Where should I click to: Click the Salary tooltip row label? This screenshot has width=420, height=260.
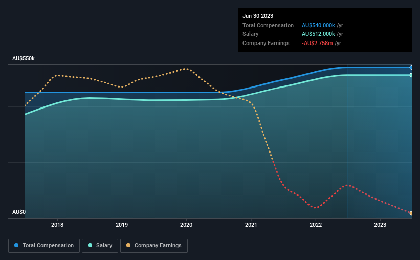click(x=251, y=34)
